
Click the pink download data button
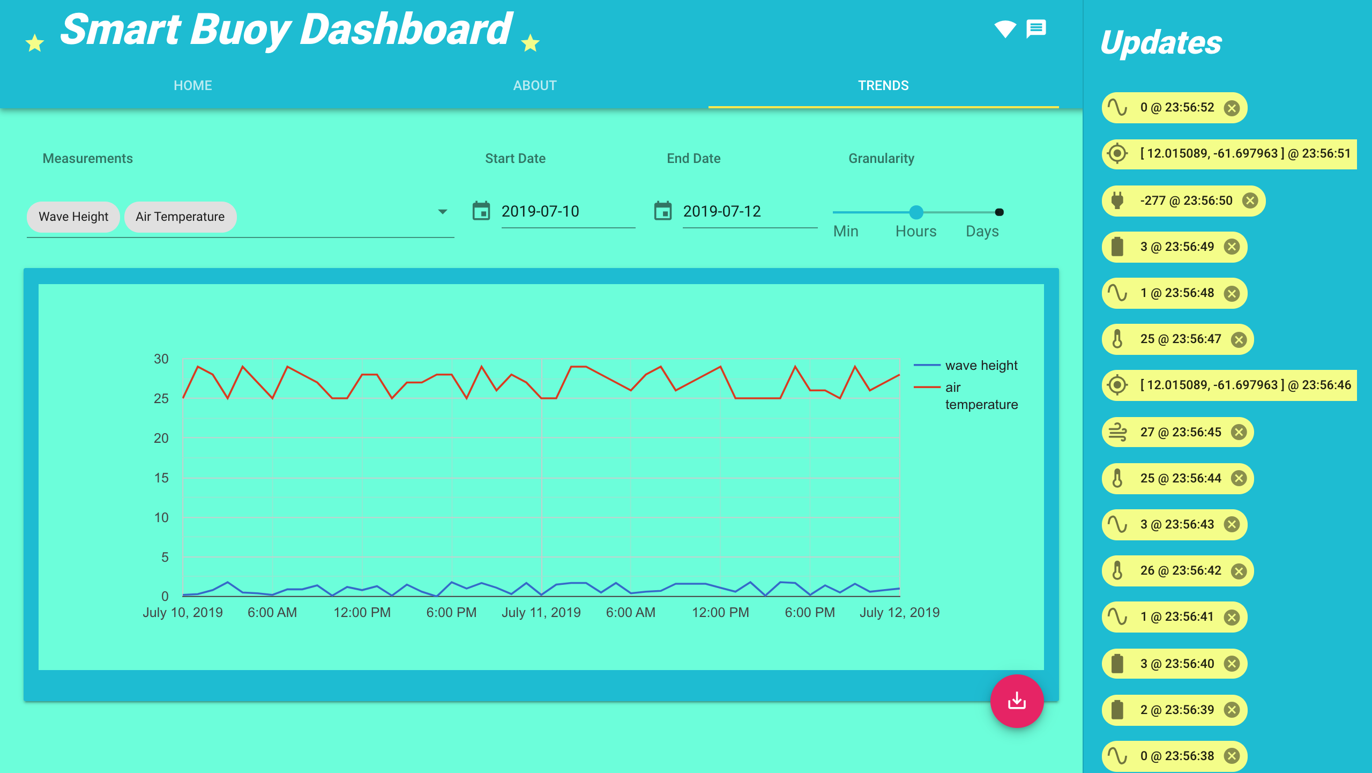(1017, 700)
